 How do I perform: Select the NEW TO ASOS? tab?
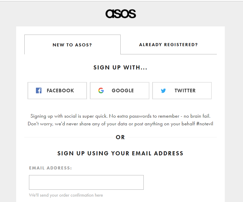(72, 45)
